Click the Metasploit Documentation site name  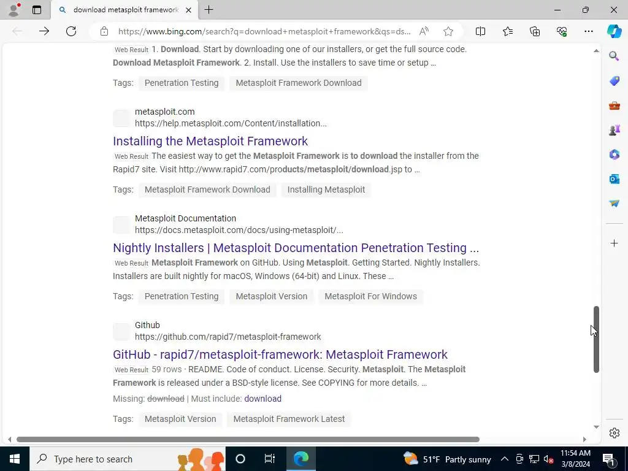(185, 219)
